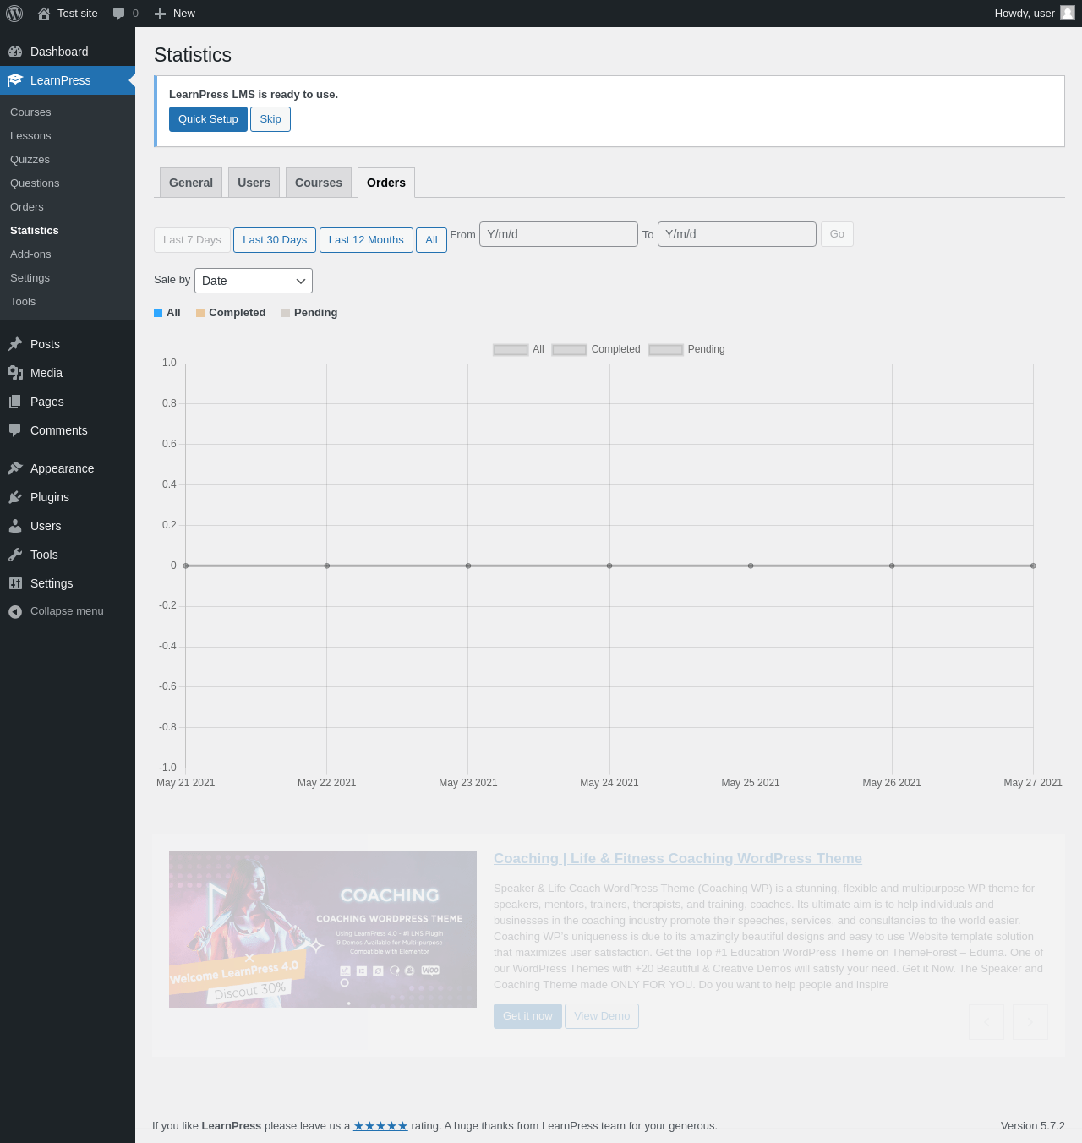This screenshot has height=1143, width=1082.
Task: Open Quizzes in LearnPress submenu
Action: [x=30, y=160]
